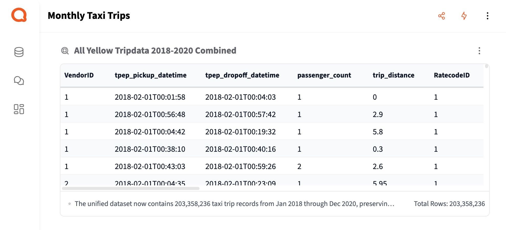
Task: Click the vertical scrollbar thumb of table
Action: [x=487, y=66]
